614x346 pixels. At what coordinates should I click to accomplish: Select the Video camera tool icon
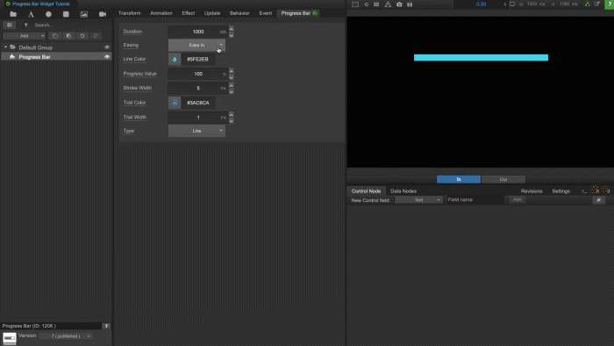click(x=103, y=14)
